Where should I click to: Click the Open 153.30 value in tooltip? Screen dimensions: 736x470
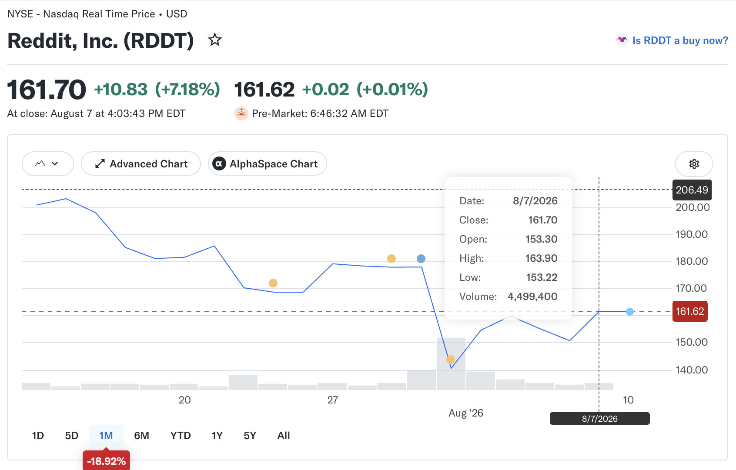pyautogui.click(x=542, y=239)
